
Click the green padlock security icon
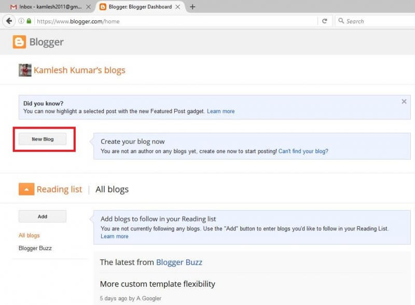[29, 21]
